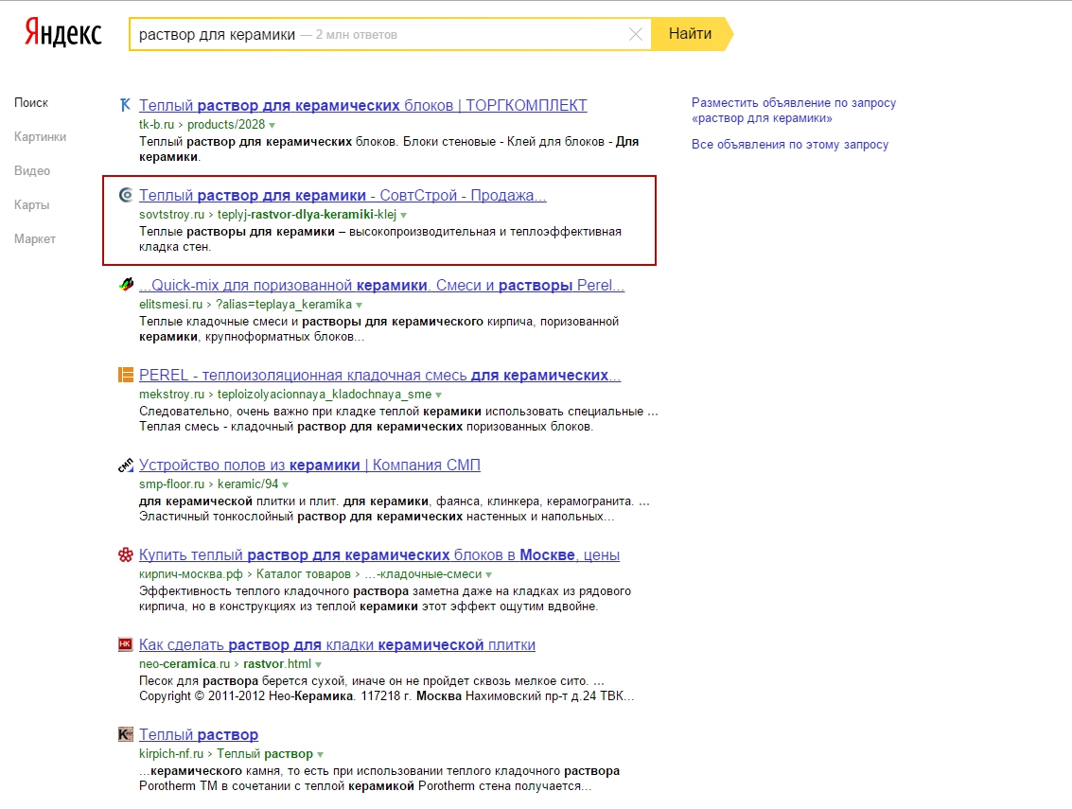This screenshot has width=1072, height=809.
Task: Open dropdown arrow beside sovtstroy.ru URL
Action: (403, 216)
